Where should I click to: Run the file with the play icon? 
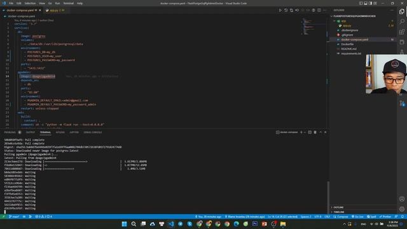point(280,10)
